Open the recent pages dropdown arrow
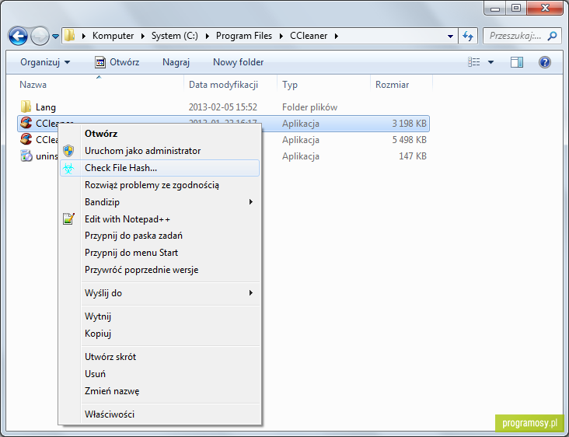This screenshot has width=569, height=437. coord(55,37)
